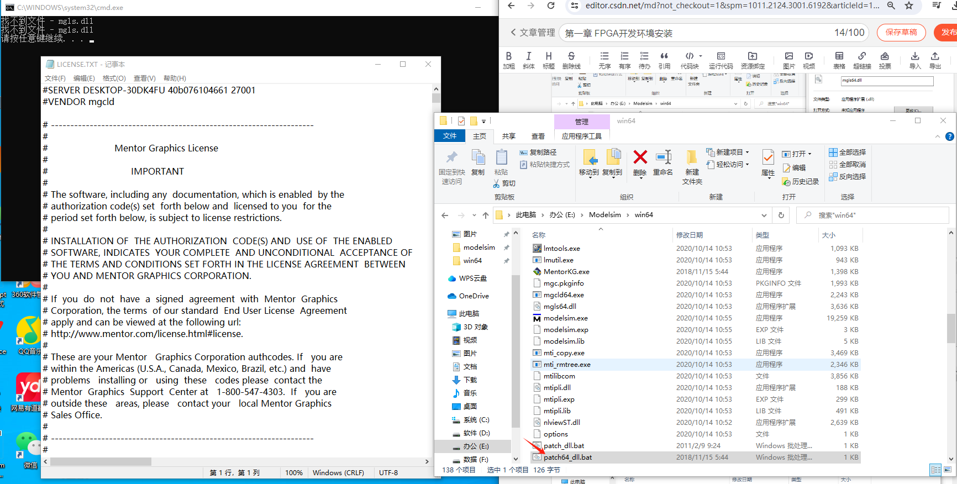Insert unordered list (无序) in editor
The width and height of the screenshot is (957, 484).
(604, 60)
